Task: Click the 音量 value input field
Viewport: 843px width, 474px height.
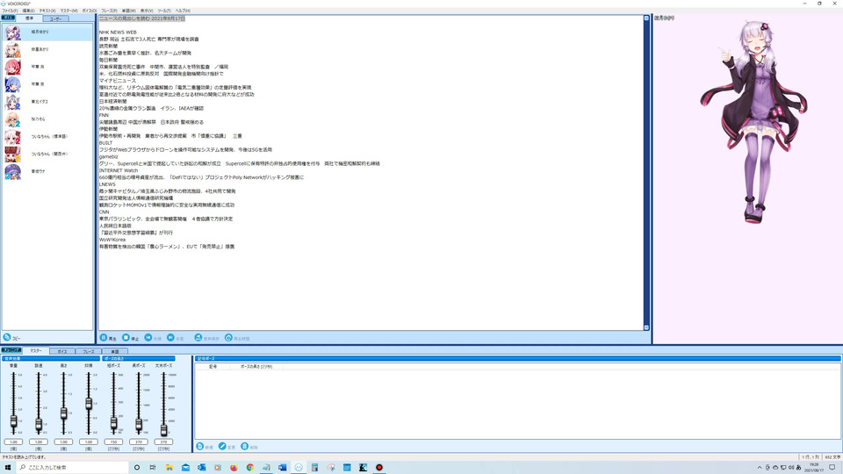Action: pyautogui.click(x=13, y=442)
